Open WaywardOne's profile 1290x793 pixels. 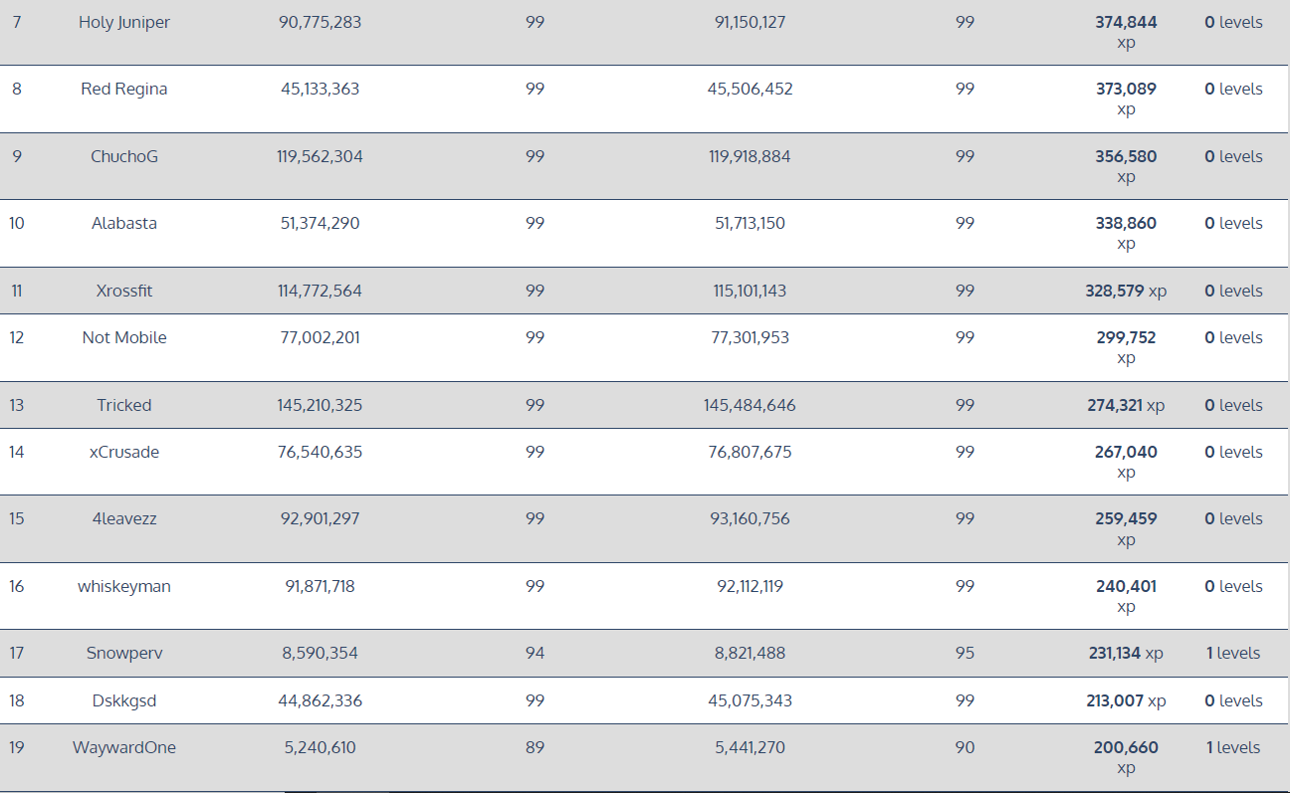(124, 747)
